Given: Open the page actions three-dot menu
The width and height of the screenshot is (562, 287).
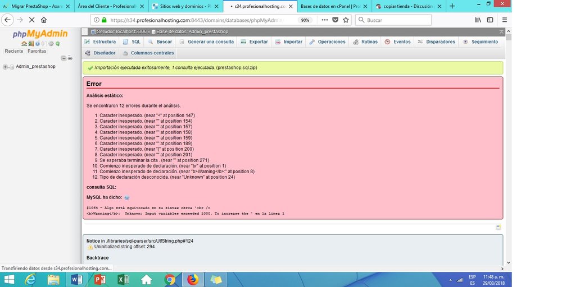Looking at the screenshot, I should [325, 20].
